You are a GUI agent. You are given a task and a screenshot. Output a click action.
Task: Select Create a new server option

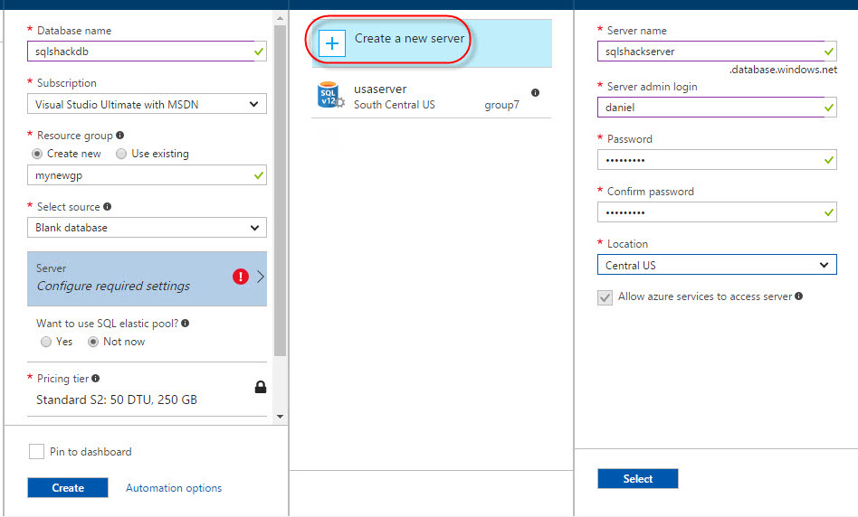(x=432, y=43)
